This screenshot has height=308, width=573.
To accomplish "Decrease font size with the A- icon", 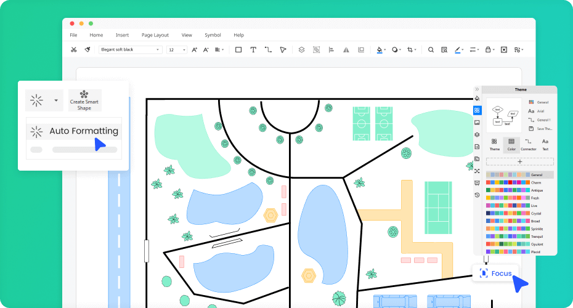I will point(206,50).
